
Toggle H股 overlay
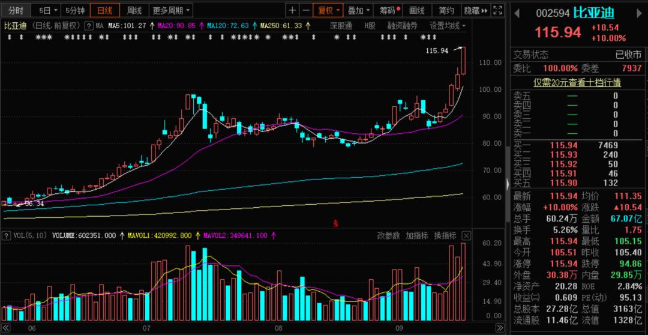[370, 26]
